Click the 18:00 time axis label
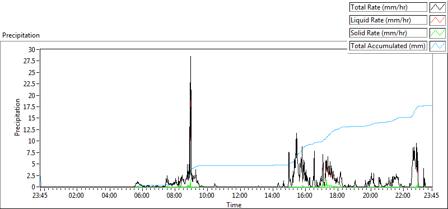448x209 pixels. 338,196
